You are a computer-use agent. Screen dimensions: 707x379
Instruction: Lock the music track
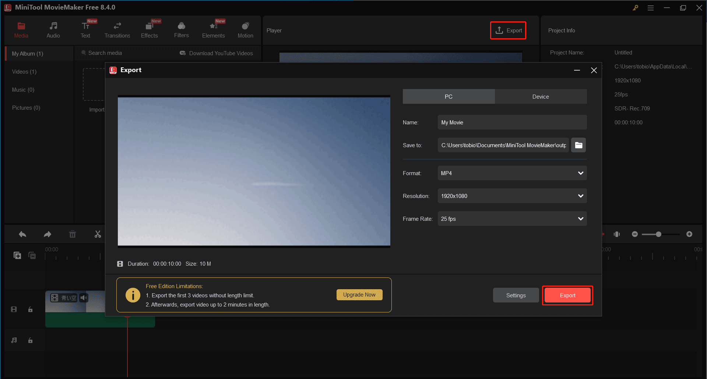[30, 340]
